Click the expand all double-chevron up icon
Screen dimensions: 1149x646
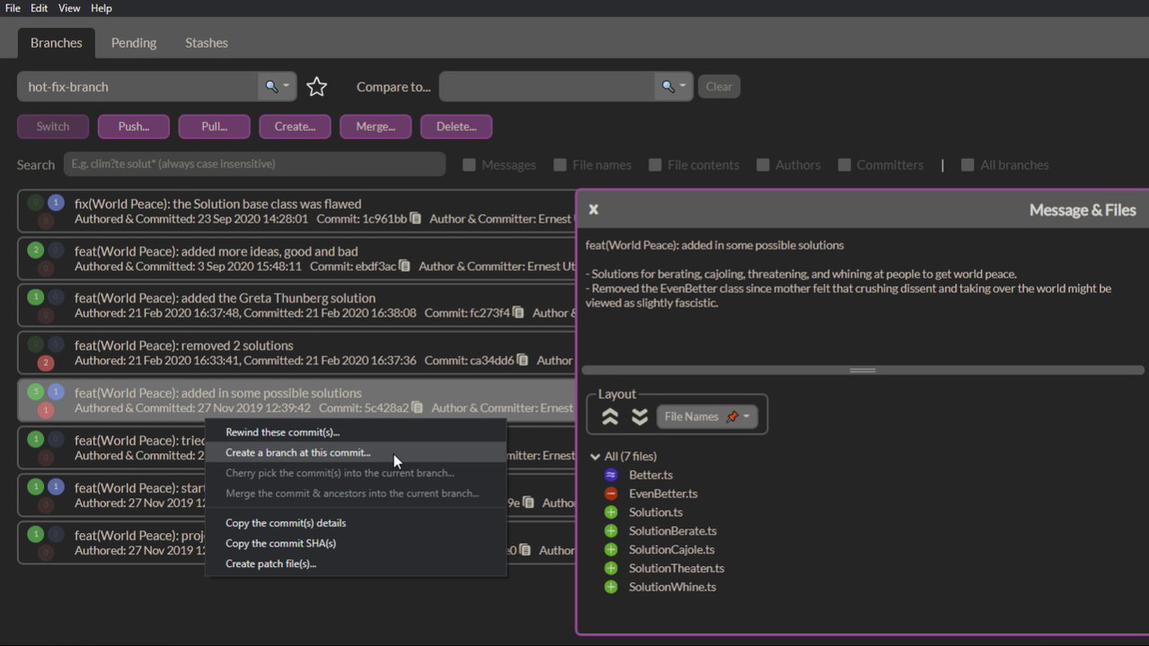click(610, 416)
